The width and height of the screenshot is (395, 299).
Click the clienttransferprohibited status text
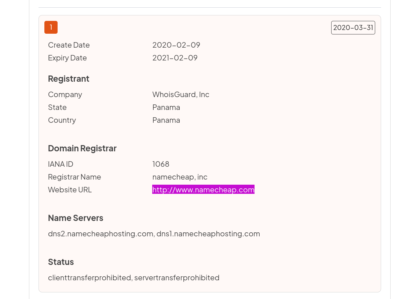point(89,278)
